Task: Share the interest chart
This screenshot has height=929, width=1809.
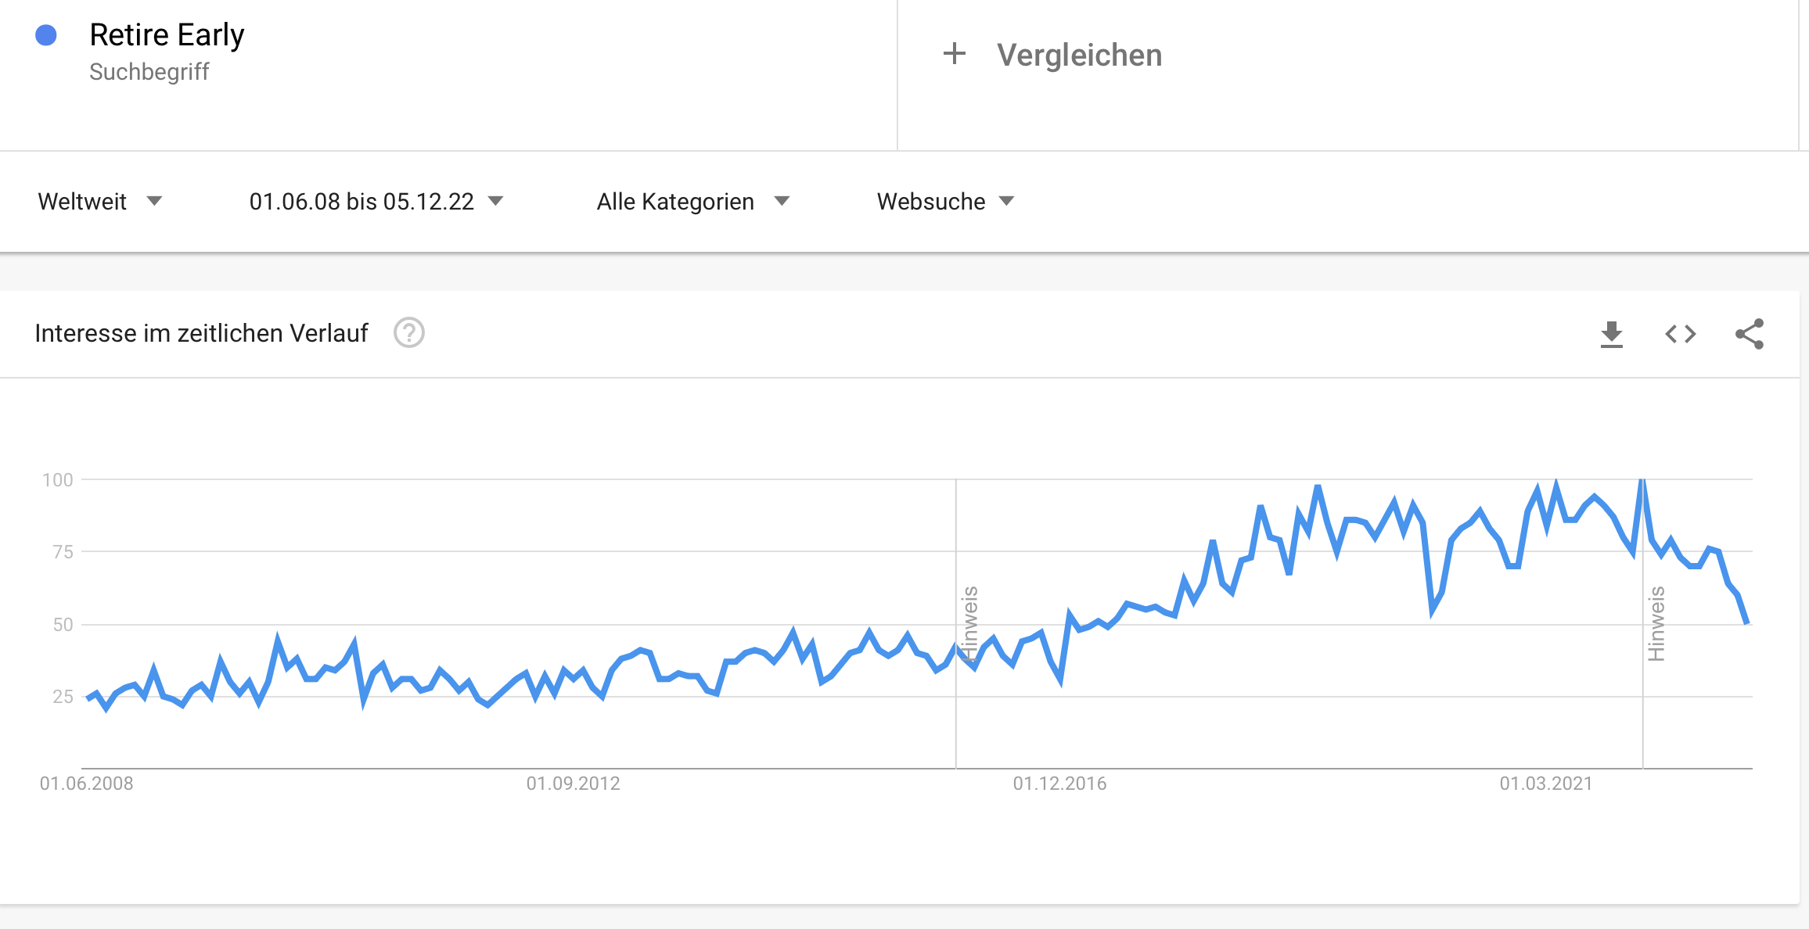Action: [x=1749, y=335]
